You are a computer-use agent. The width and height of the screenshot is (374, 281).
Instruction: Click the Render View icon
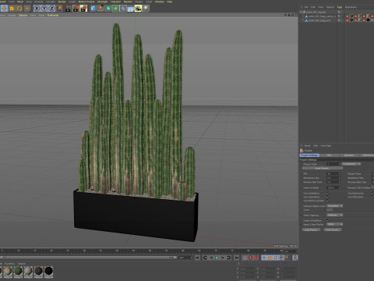[x=69, y=9]
